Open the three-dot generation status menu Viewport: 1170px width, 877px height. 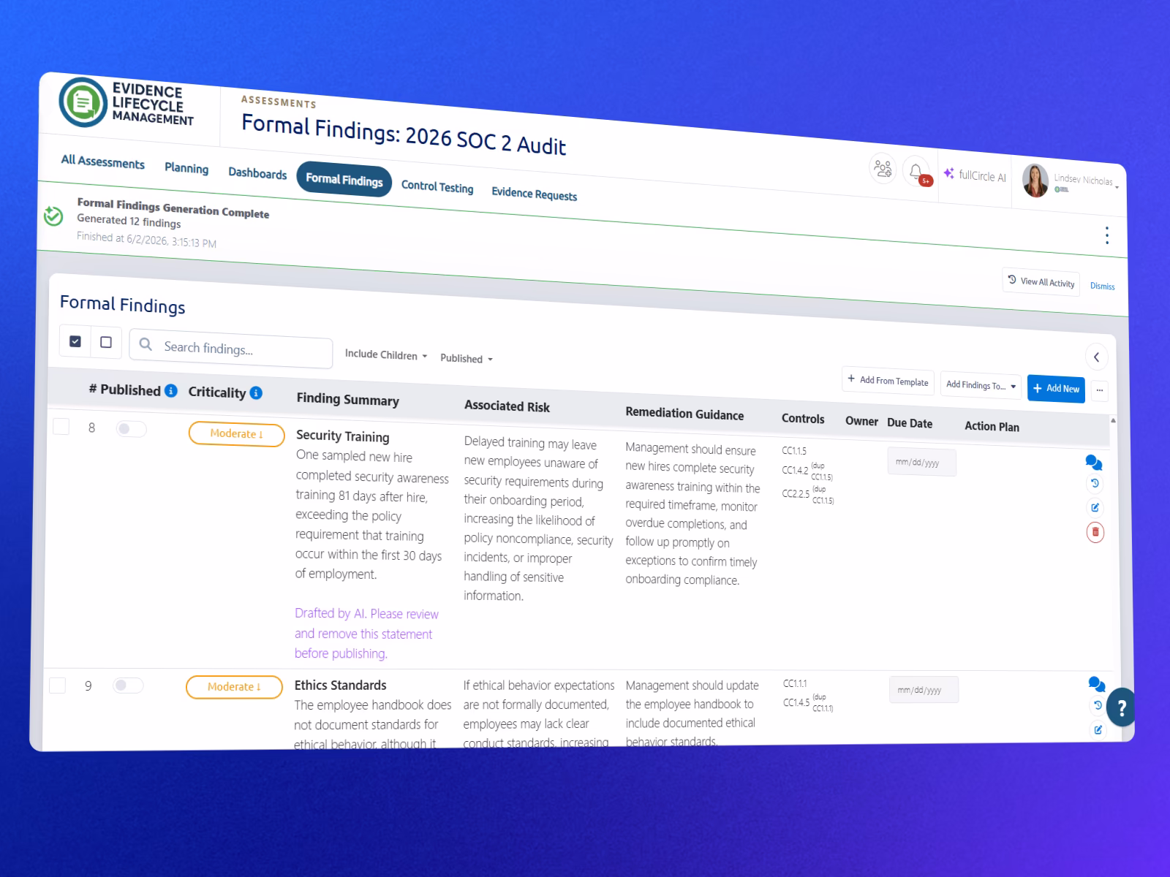[x=1107, y=235]
